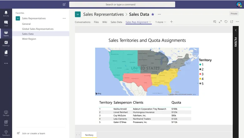Select the Keisha Arnold table row
Image resolution: width=244 pixels, height=138 pixels.
coord(145,109)
